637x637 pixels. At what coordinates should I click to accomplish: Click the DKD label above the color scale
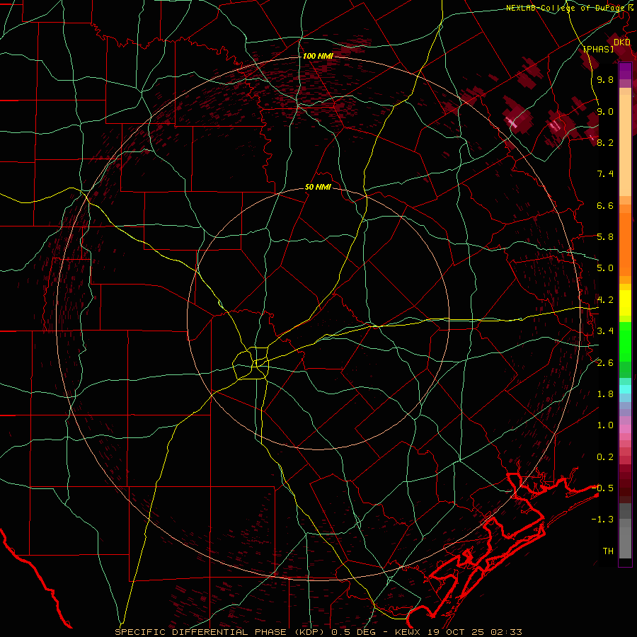click(622, 42)
